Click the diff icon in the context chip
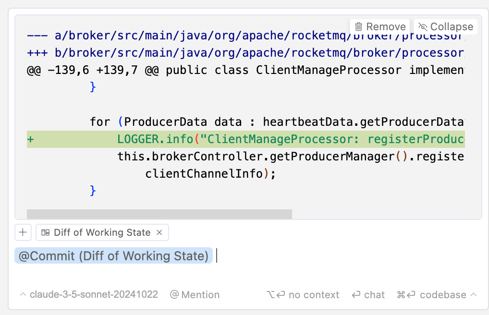Image resolution: width=489 pixels, height=315 pixels. (x=46, y=232)
